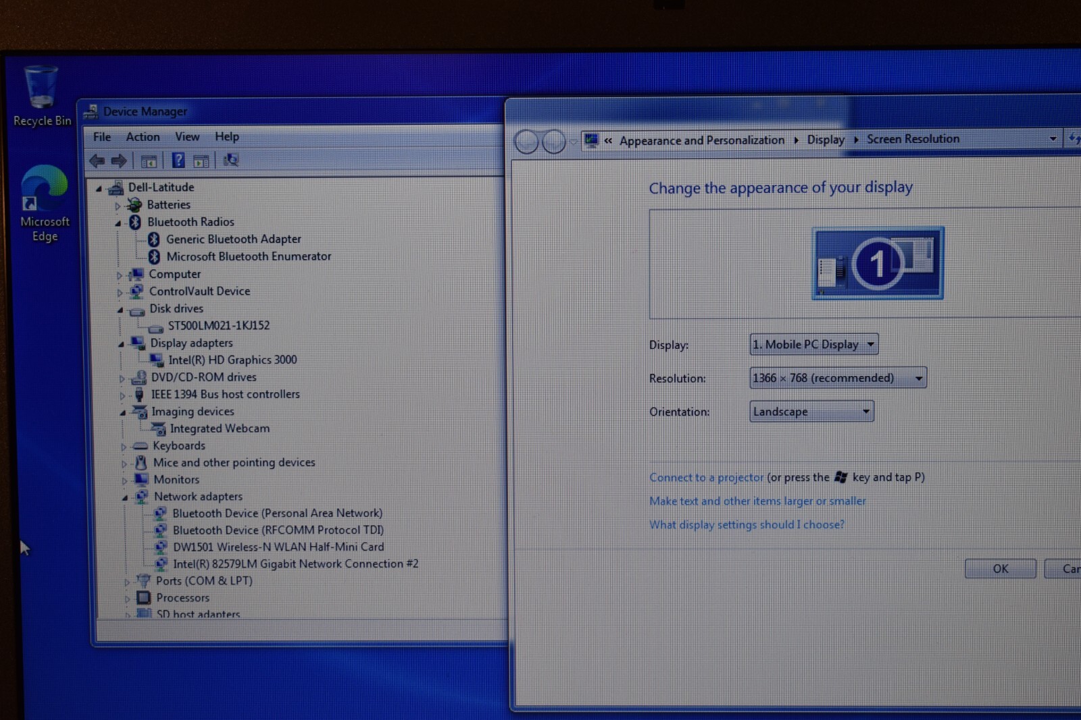The image size is (1081, 720).
Task: Click the Batteries category icon
Action: coord(135,205)
